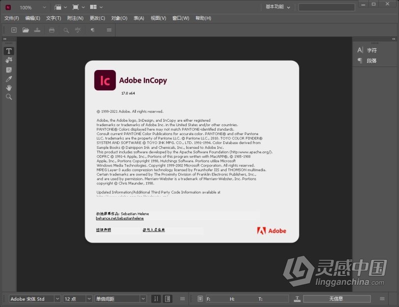Click the Find magnifier icon in the toolbar
Image resolution: width=399 pixels, height=307 pixels.
[66, 30]
